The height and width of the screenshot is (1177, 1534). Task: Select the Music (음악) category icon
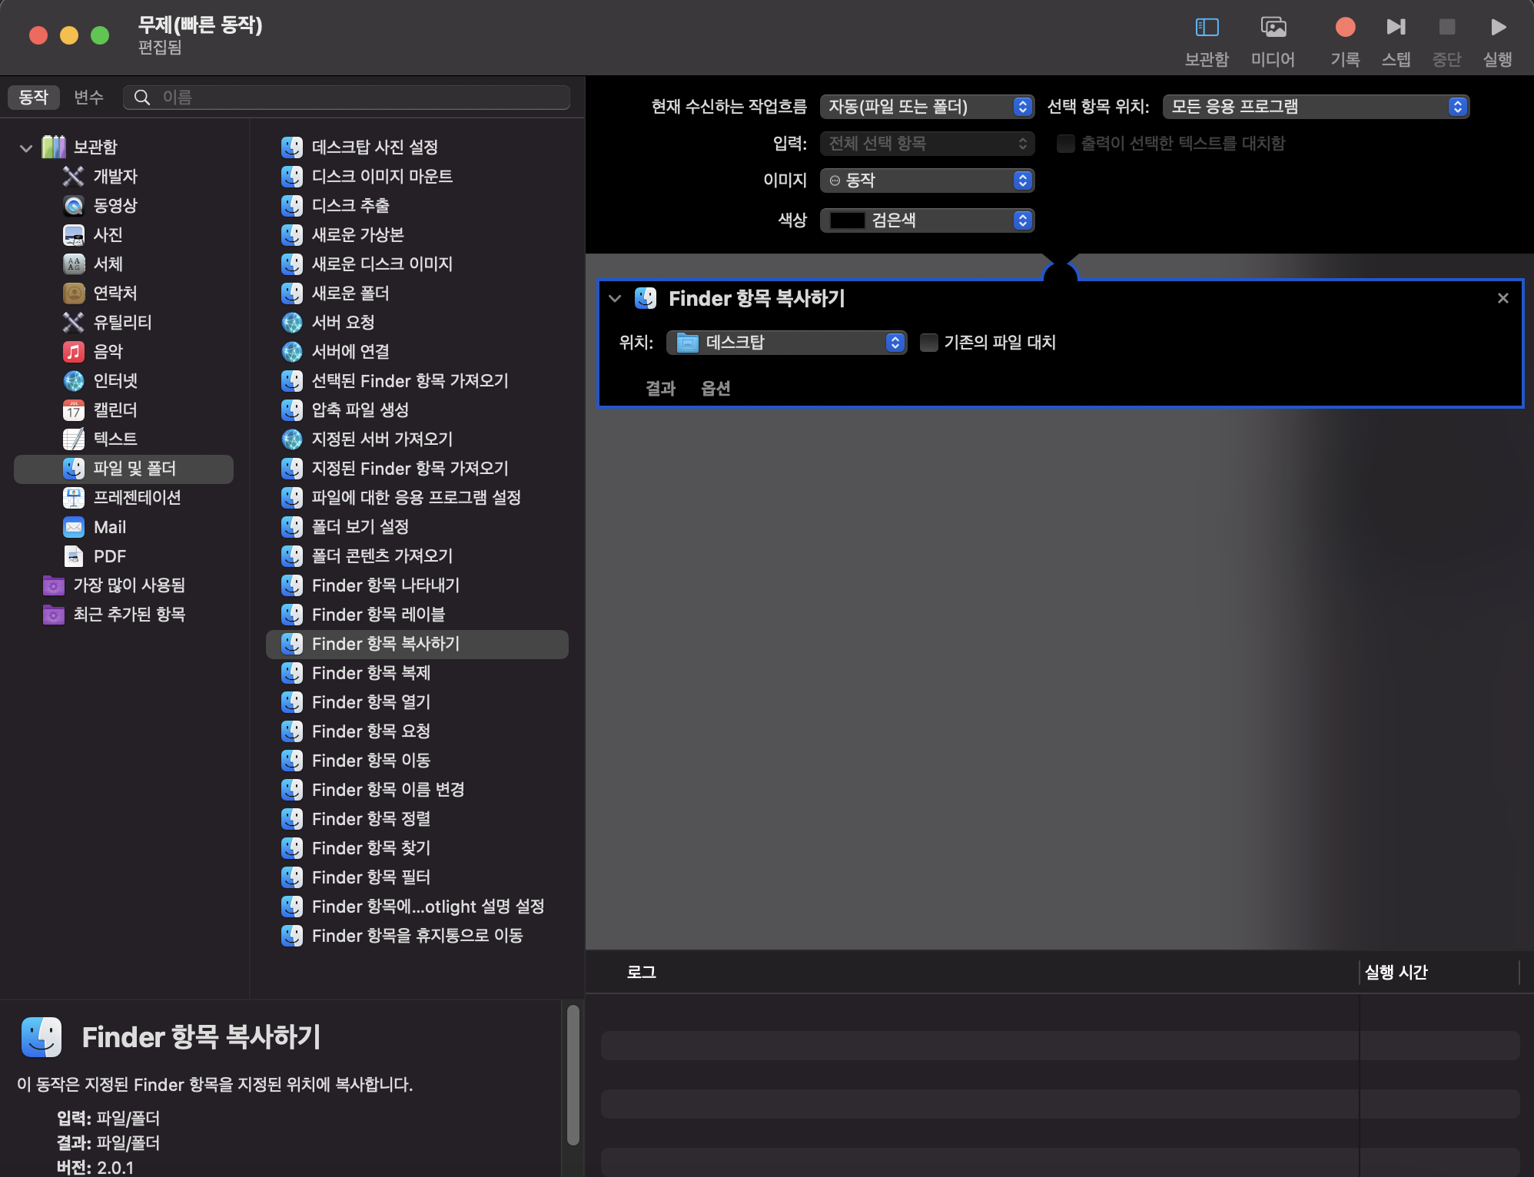pos(74,352)
